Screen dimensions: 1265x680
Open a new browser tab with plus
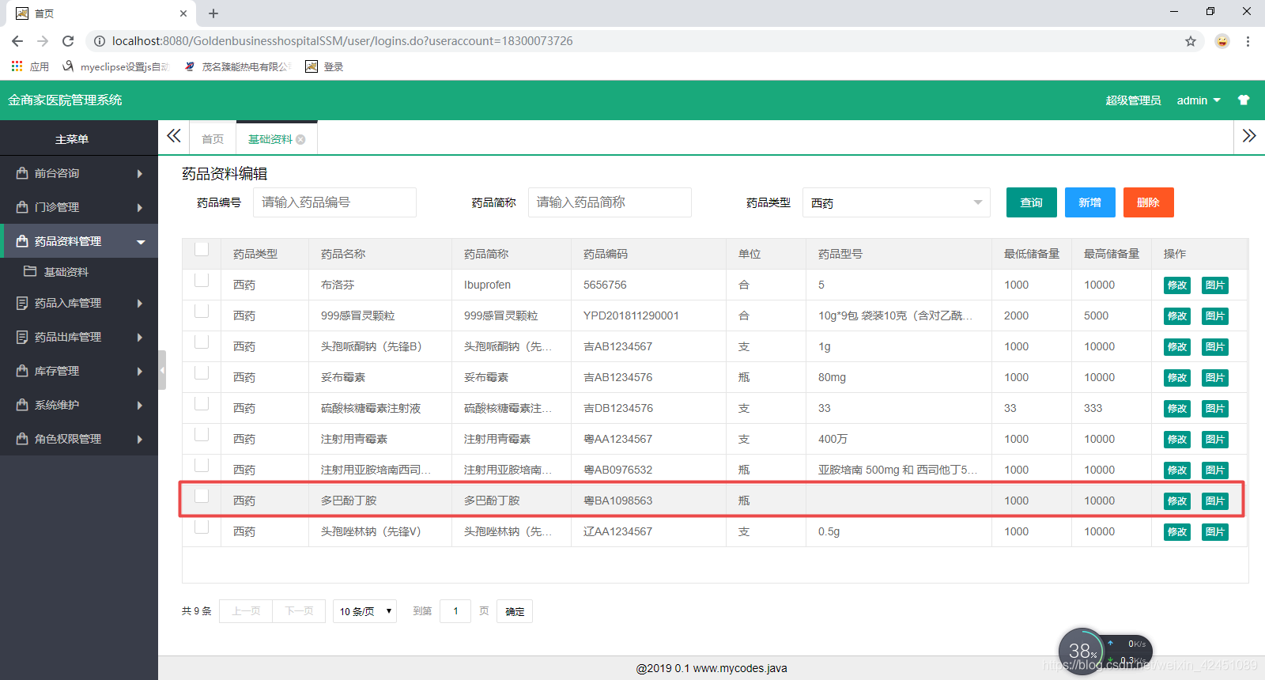pyautogui.click(x=213, y=13)
